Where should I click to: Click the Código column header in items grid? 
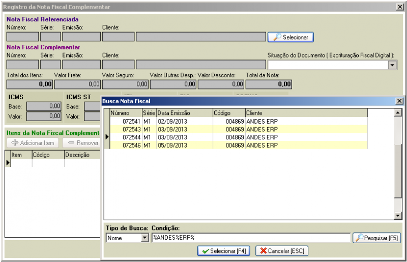(48, 155)
